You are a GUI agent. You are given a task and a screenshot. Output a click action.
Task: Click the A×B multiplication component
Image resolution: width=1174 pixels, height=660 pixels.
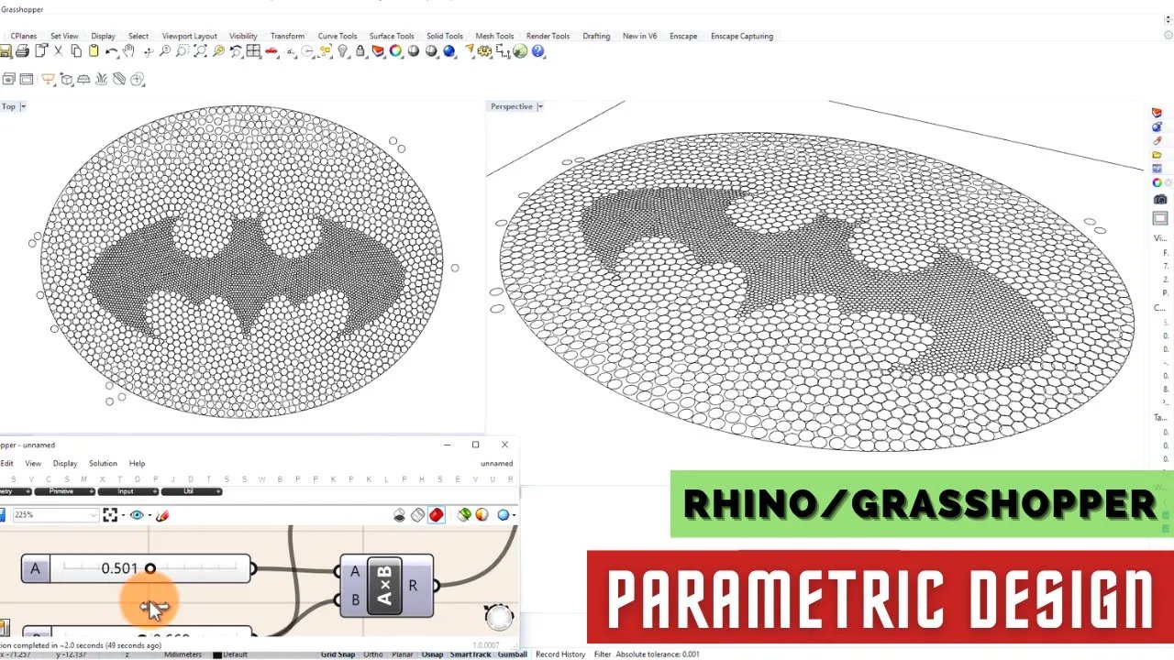tap(386, 586)
